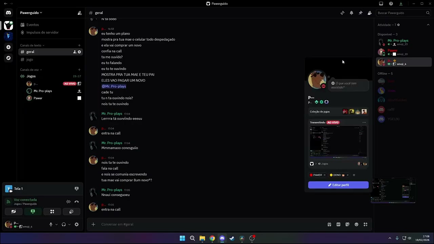Open Atividade settings gear icon
This screenshot has width=434, height=244.
tap(398, 25)
